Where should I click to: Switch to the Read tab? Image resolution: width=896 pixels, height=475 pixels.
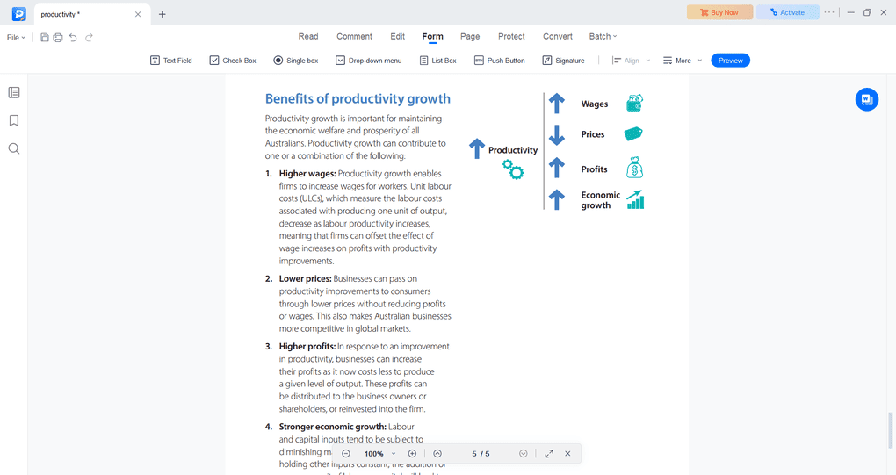[308, 37]
